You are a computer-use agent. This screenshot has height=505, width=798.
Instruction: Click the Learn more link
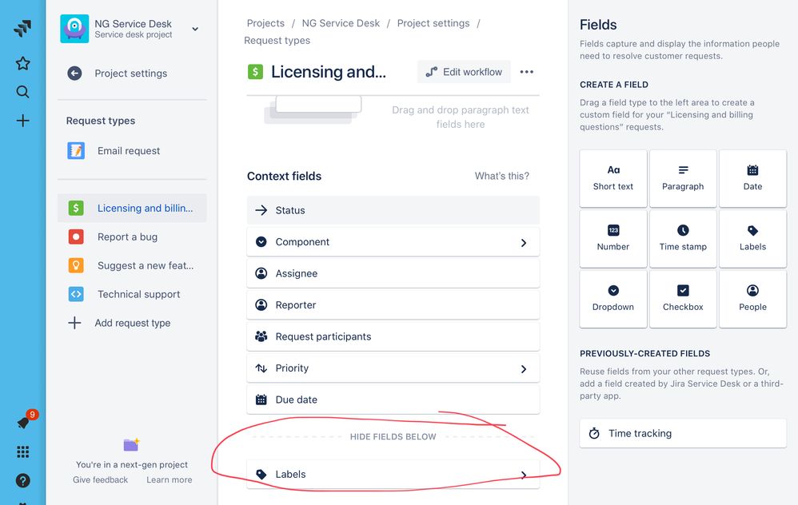coord(170,479)
